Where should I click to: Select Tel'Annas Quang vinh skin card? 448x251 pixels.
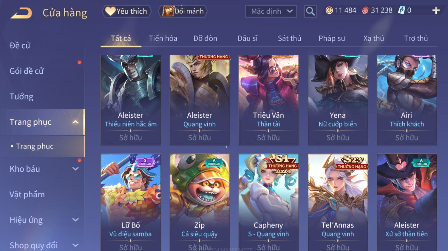tap(338, 202)
